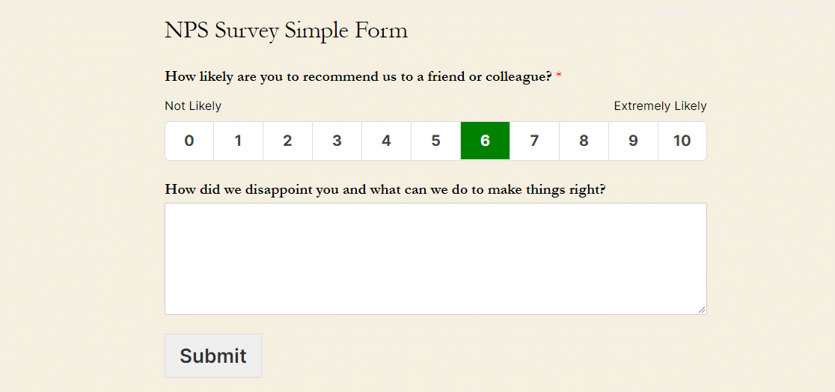
Task: Select rating 0 on the NPS scale
Action: (189, 141)
